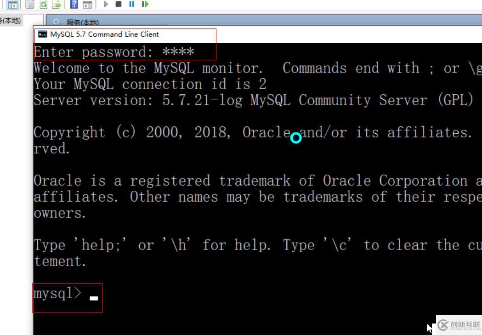Click the MySQL 5.7 Command Line Client title
Screen dimensions: 482x335
pyautogui.click(x=104, y=34)
